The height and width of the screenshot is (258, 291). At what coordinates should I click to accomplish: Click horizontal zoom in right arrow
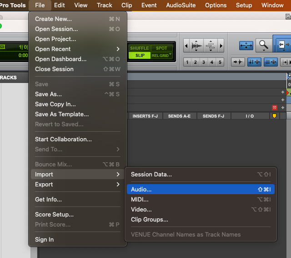click(x=221, y=46)
